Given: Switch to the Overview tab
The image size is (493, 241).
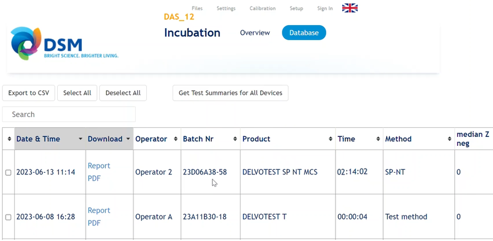Looking at the screenshot, I should coord(255,33).
